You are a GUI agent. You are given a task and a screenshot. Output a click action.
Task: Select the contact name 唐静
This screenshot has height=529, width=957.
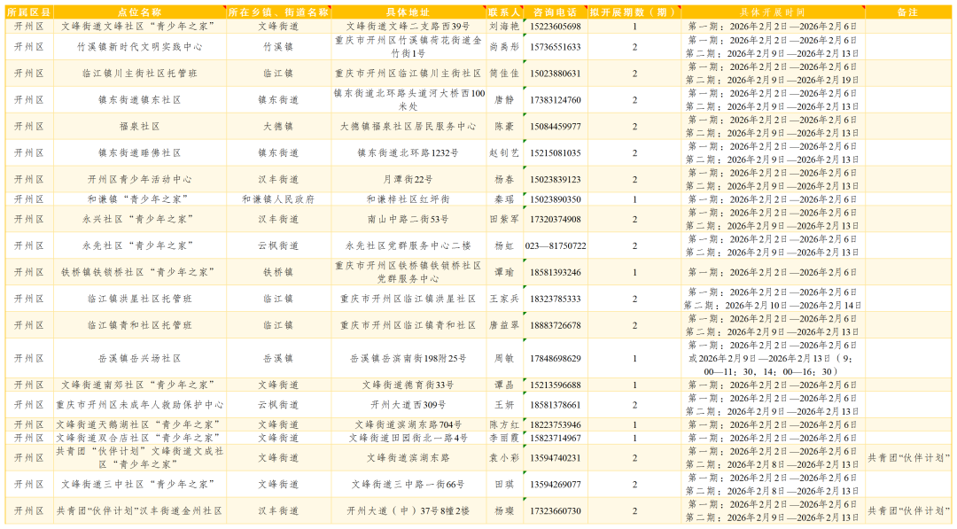[504, 100]
